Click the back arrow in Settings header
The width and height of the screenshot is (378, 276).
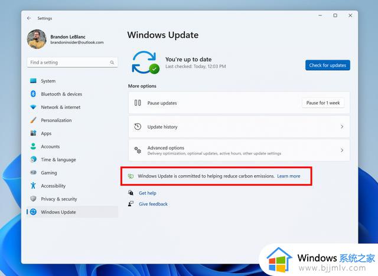tap(29, 18)
